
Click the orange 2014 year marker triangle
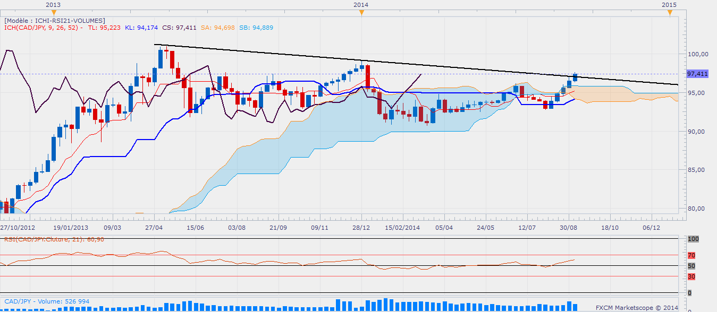point(361,13)
